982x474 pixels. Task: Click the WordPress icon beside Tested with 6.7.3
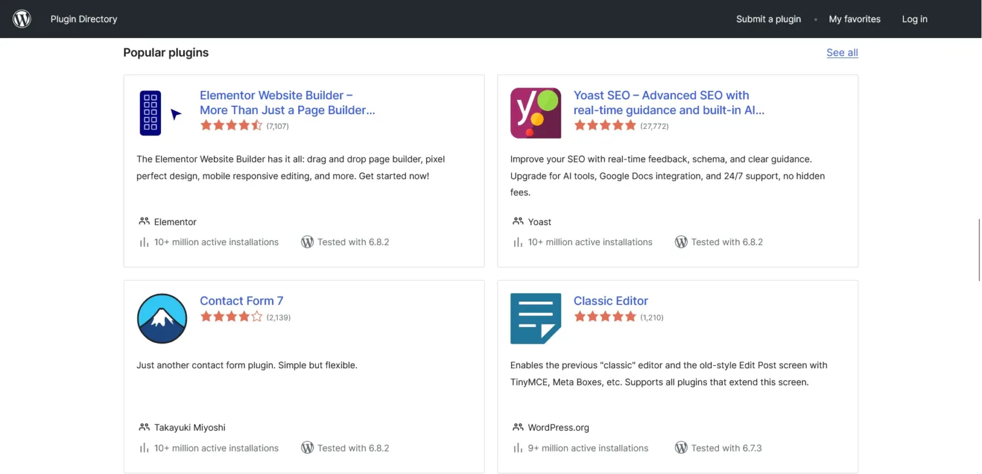tap(681, 448)
